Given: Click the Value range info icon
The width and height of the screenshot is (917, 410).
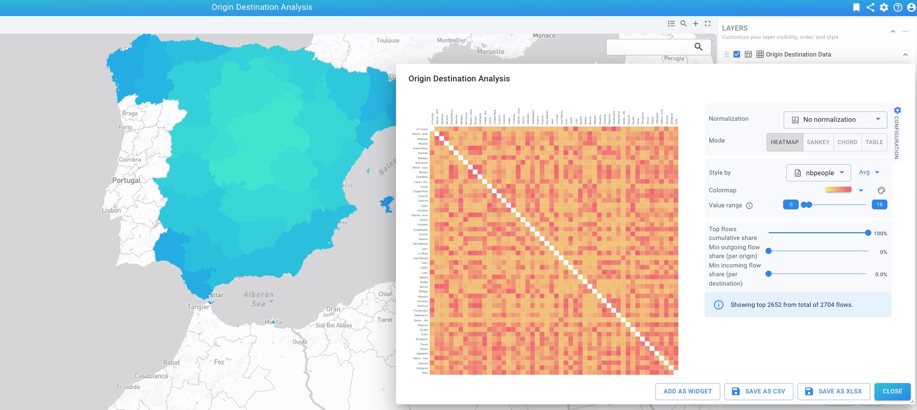Looking at the screenshot, I should pos(749,206).
